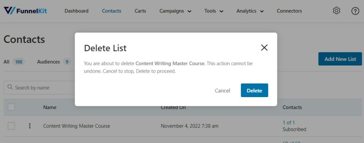The image size is (364, 143).
Task: Click the search magnifier icon
Action: pyautogui.click(x=10, y=87)
